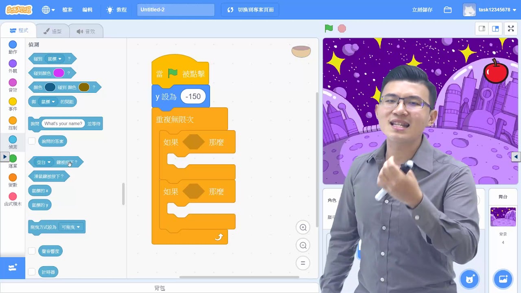Open the 教程 tutorials

(117, 10)
